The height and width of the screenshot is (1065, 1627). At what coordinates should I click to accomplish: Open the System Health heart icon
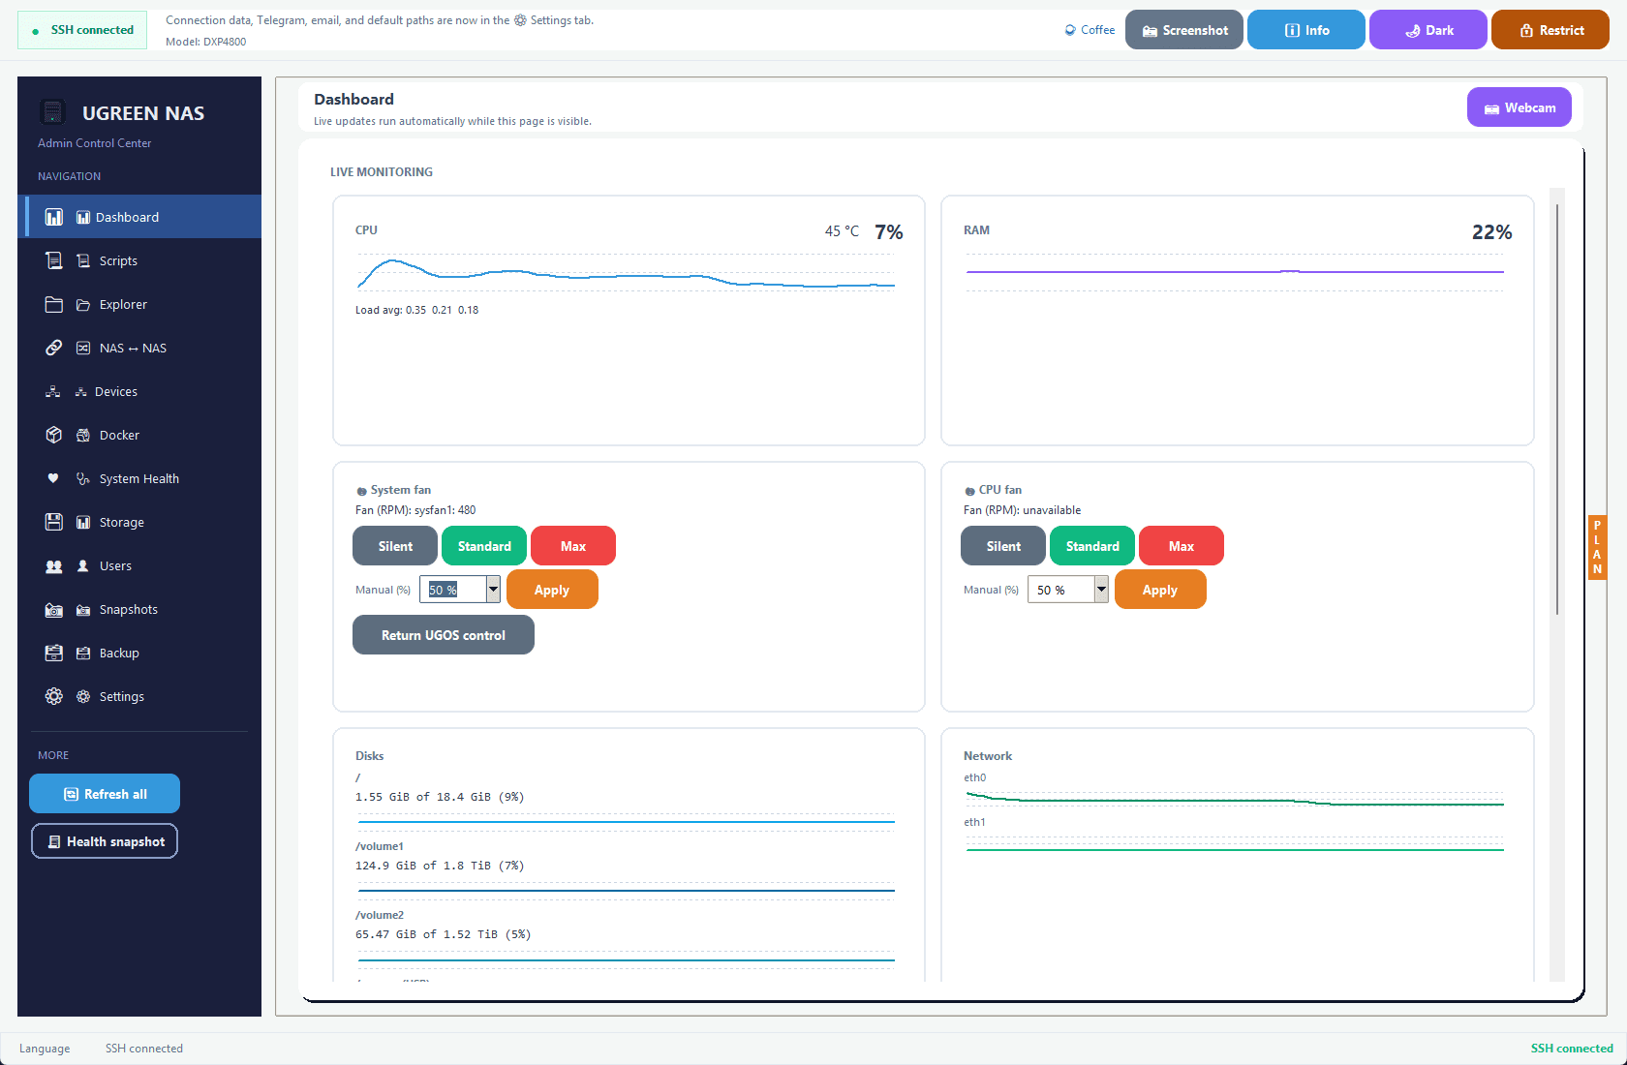[x=53, y=478]
